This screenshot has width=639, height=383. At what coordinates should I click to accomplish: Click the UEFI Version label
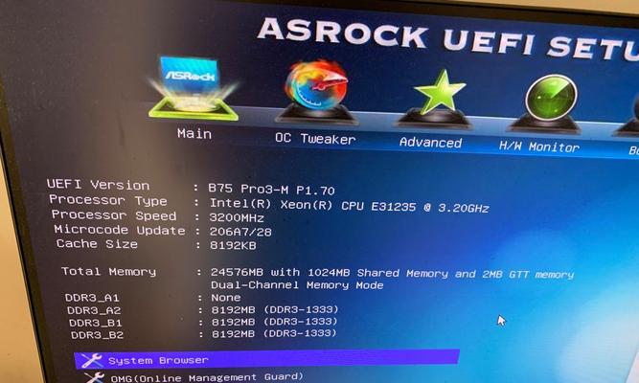tap(99, 185)
